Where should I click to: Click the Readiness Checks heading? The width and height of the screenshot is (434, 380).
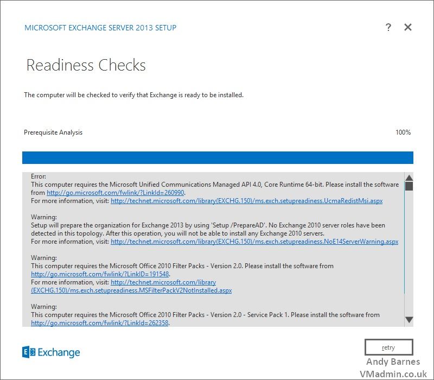(86, 66)
